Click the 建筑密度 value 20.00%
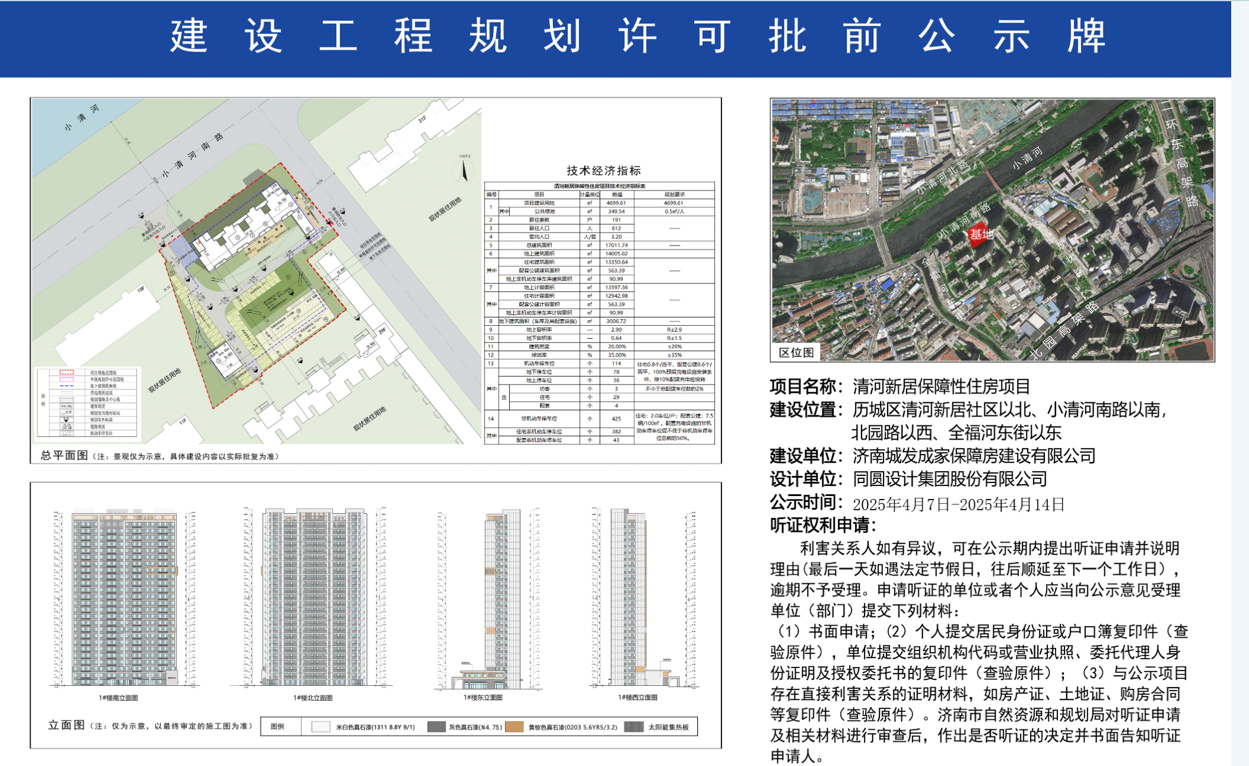The height and width of the screenshot is (766, 1249). tap(616, 347)
